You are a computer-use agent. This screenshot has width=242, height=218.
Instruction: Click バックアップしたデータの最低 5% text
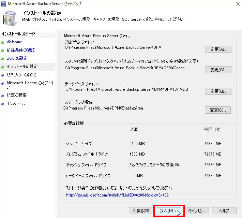pos(154,165)
